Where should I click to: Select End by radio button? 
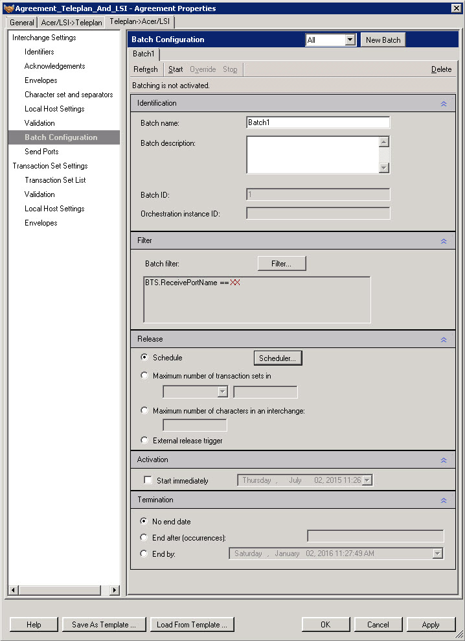click(x=143, y=553)
